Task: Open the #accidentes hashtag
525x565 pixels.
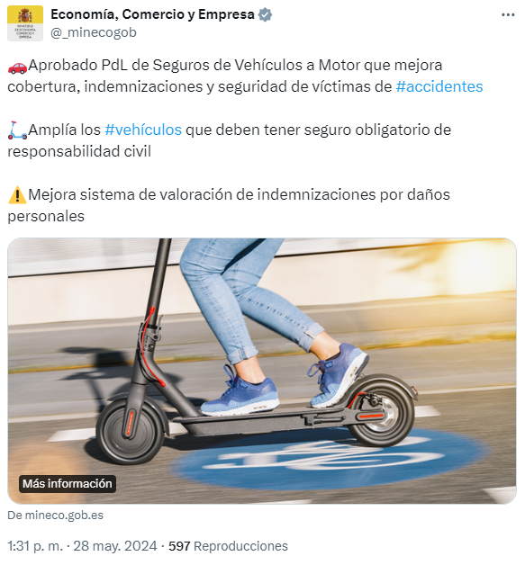Action: tap(439, 87)
